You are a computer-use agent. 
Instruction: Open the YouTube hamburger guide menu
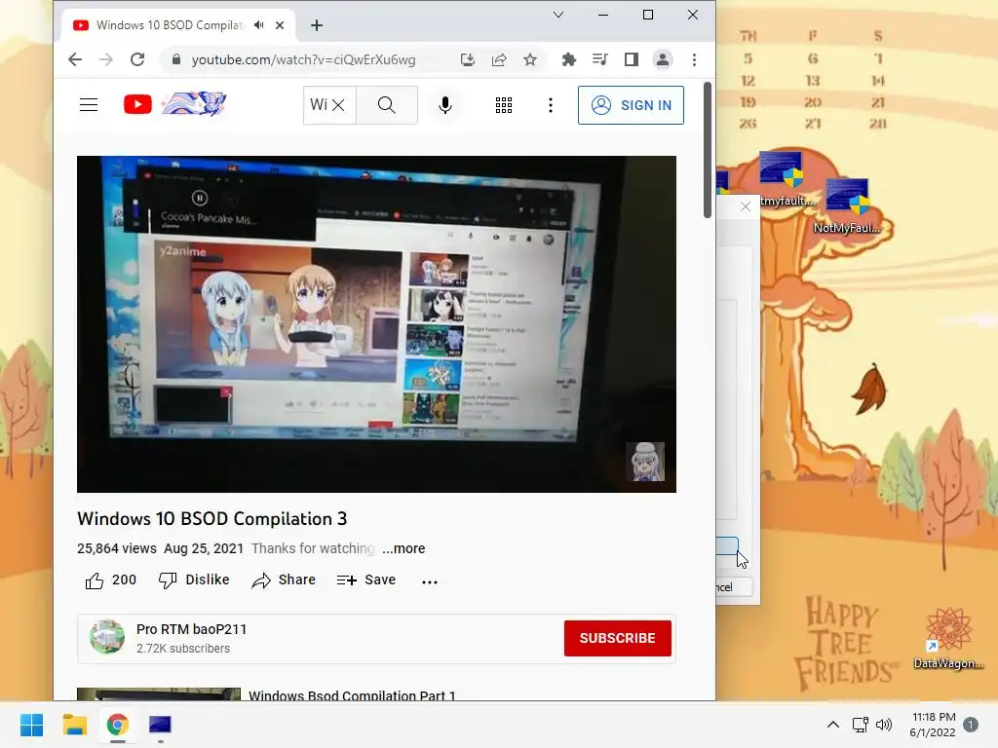pyautogui.click(x=89, y=105)
